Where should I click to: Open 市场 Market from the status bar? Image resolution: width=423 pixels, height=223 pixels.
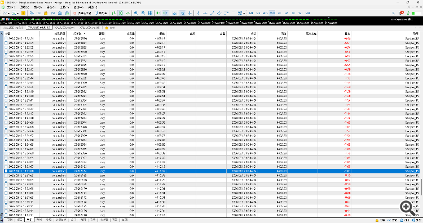click(x=380, y=220)
